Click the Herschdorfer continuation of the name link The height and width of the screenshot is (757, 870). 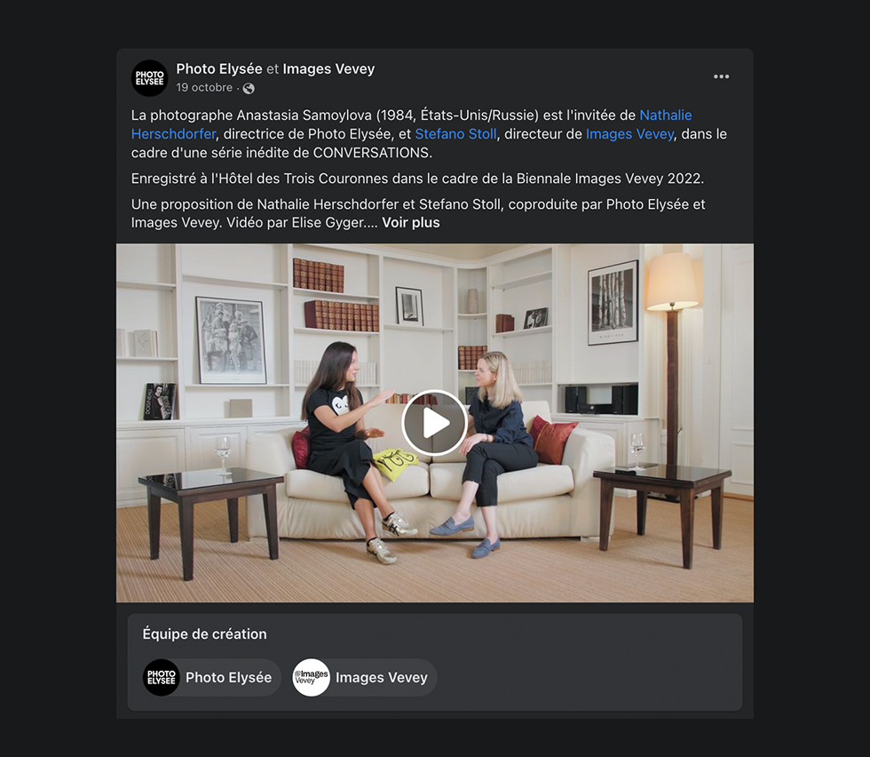click(173, 134)
